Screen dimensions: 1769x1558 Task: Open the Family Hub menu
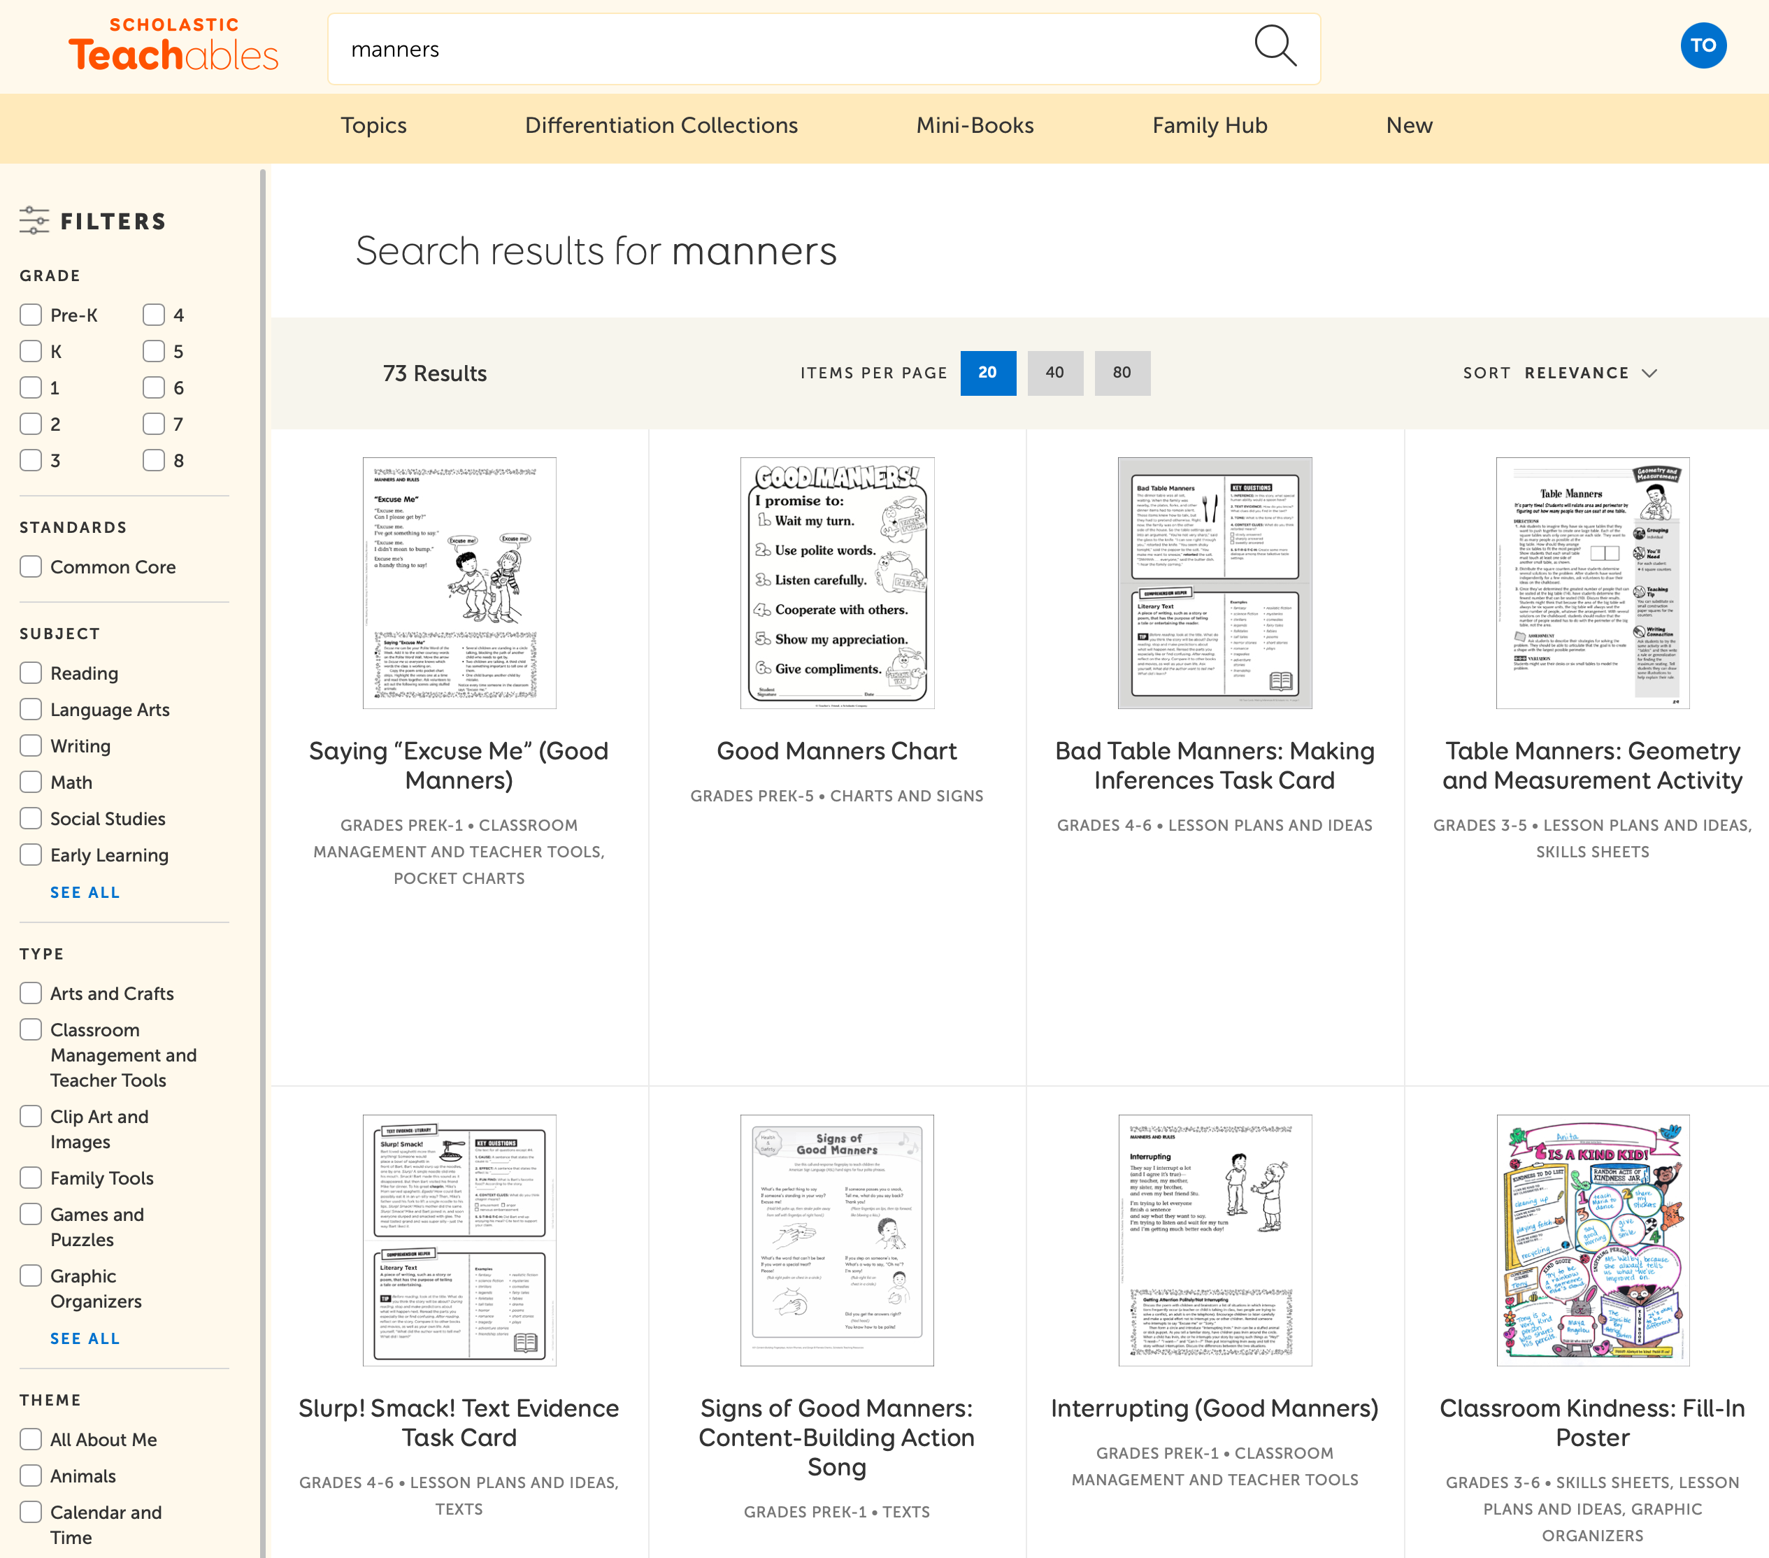click(x=1209, y=125)
